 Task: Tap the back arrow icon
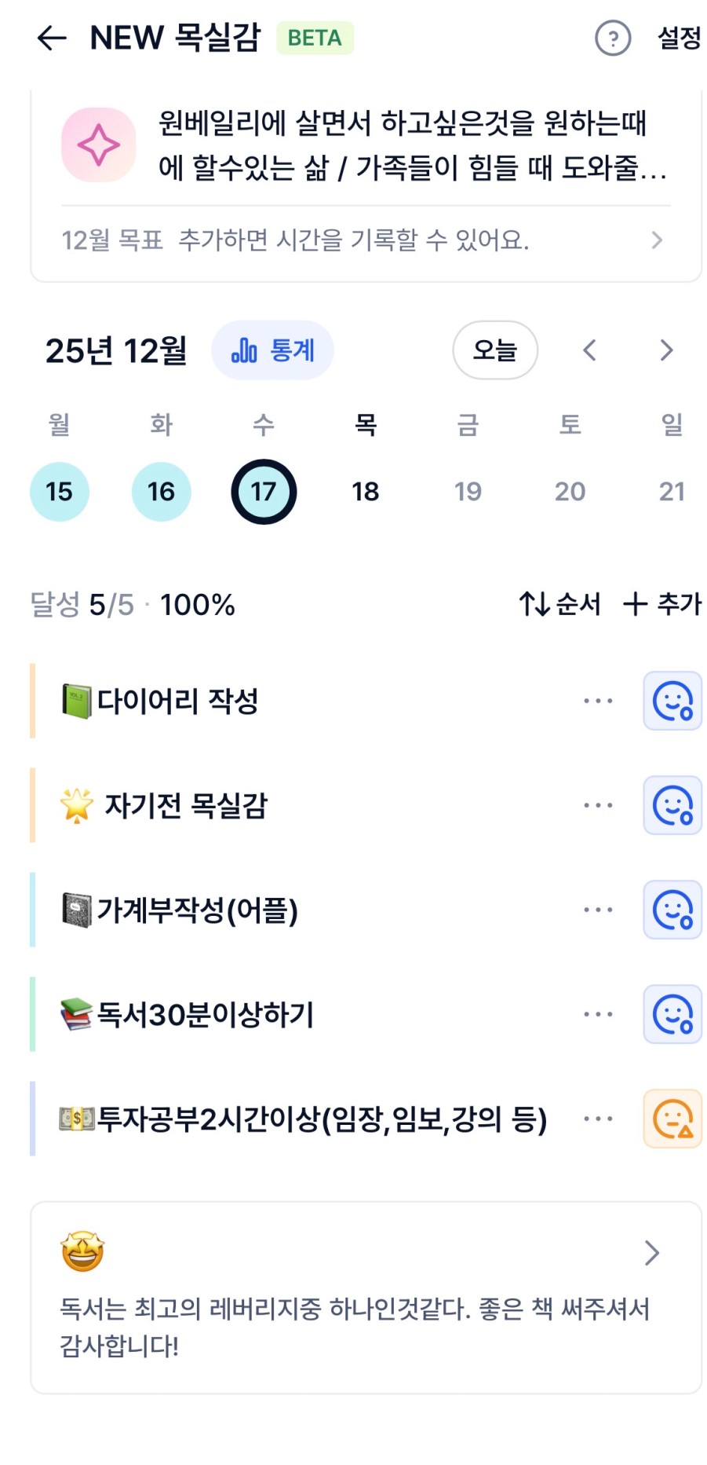(52, 38)
